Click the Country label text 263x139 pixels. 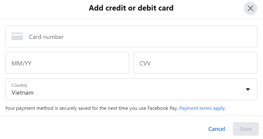19,85
